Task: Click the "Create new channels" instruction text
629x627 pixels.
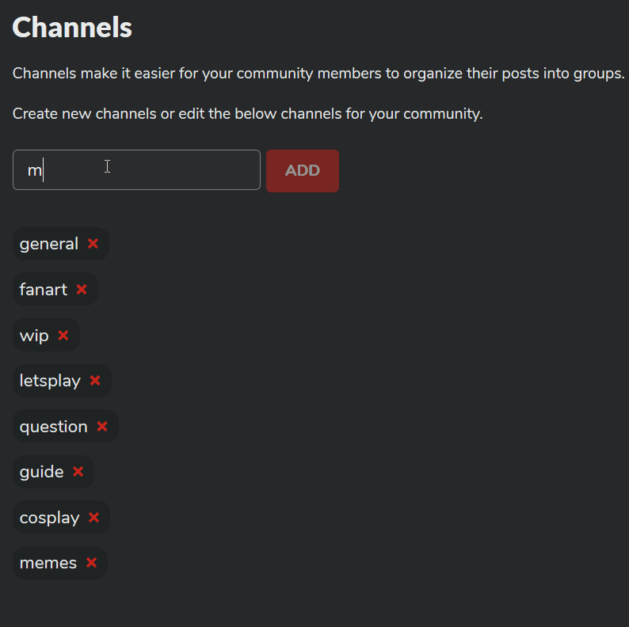Action: (x=247, y=114)
